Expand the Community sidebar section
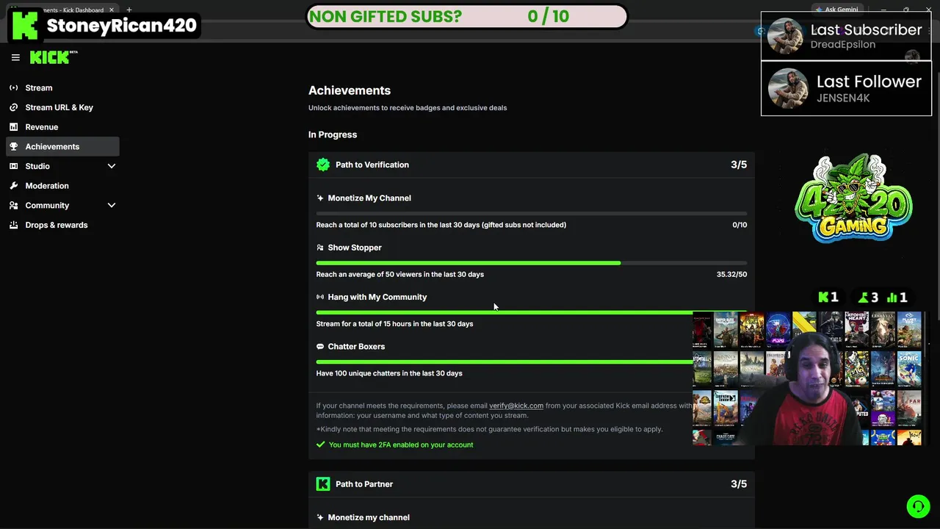 click(112, 206)
